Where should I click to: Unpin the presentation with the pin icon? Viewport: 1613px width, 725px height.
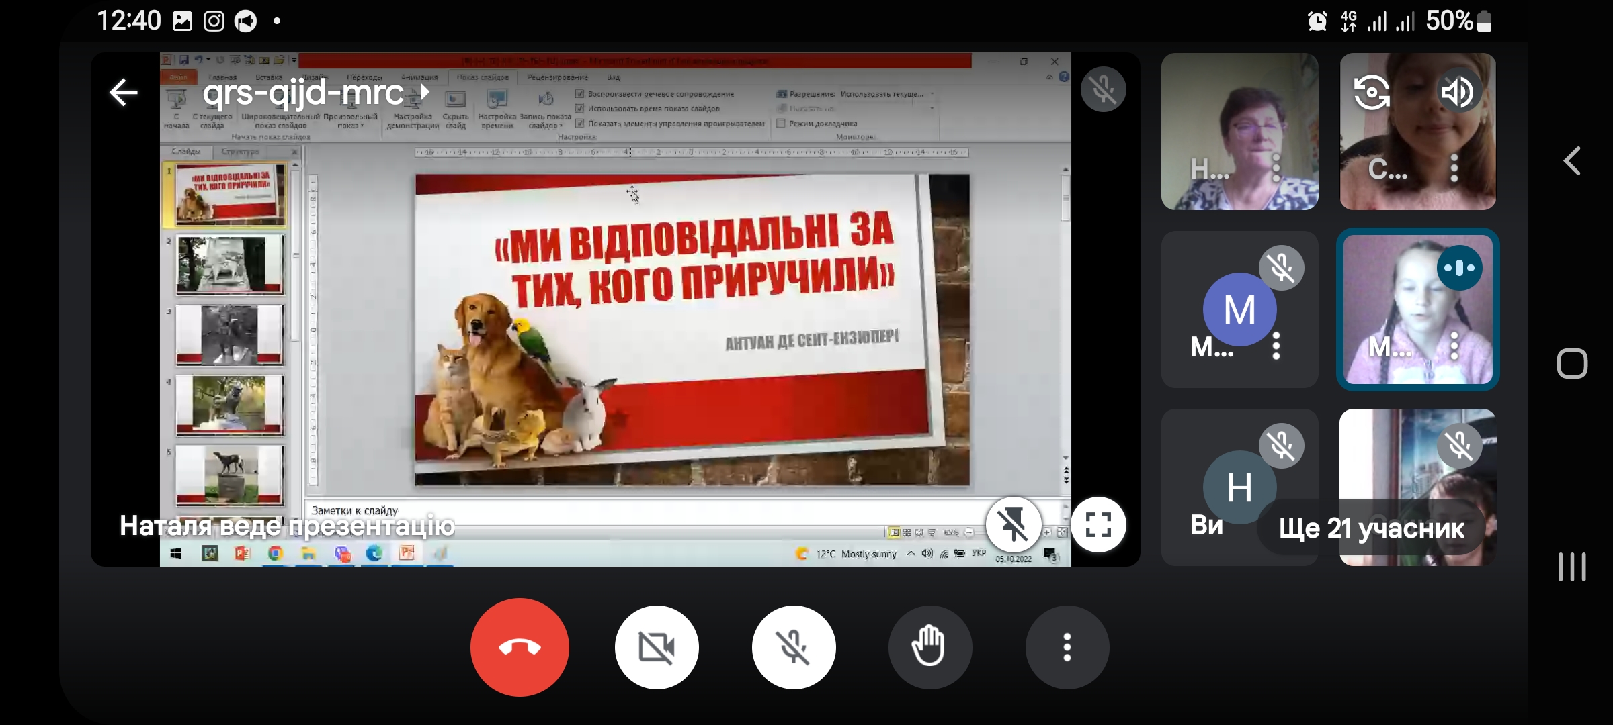point(1014,524)
